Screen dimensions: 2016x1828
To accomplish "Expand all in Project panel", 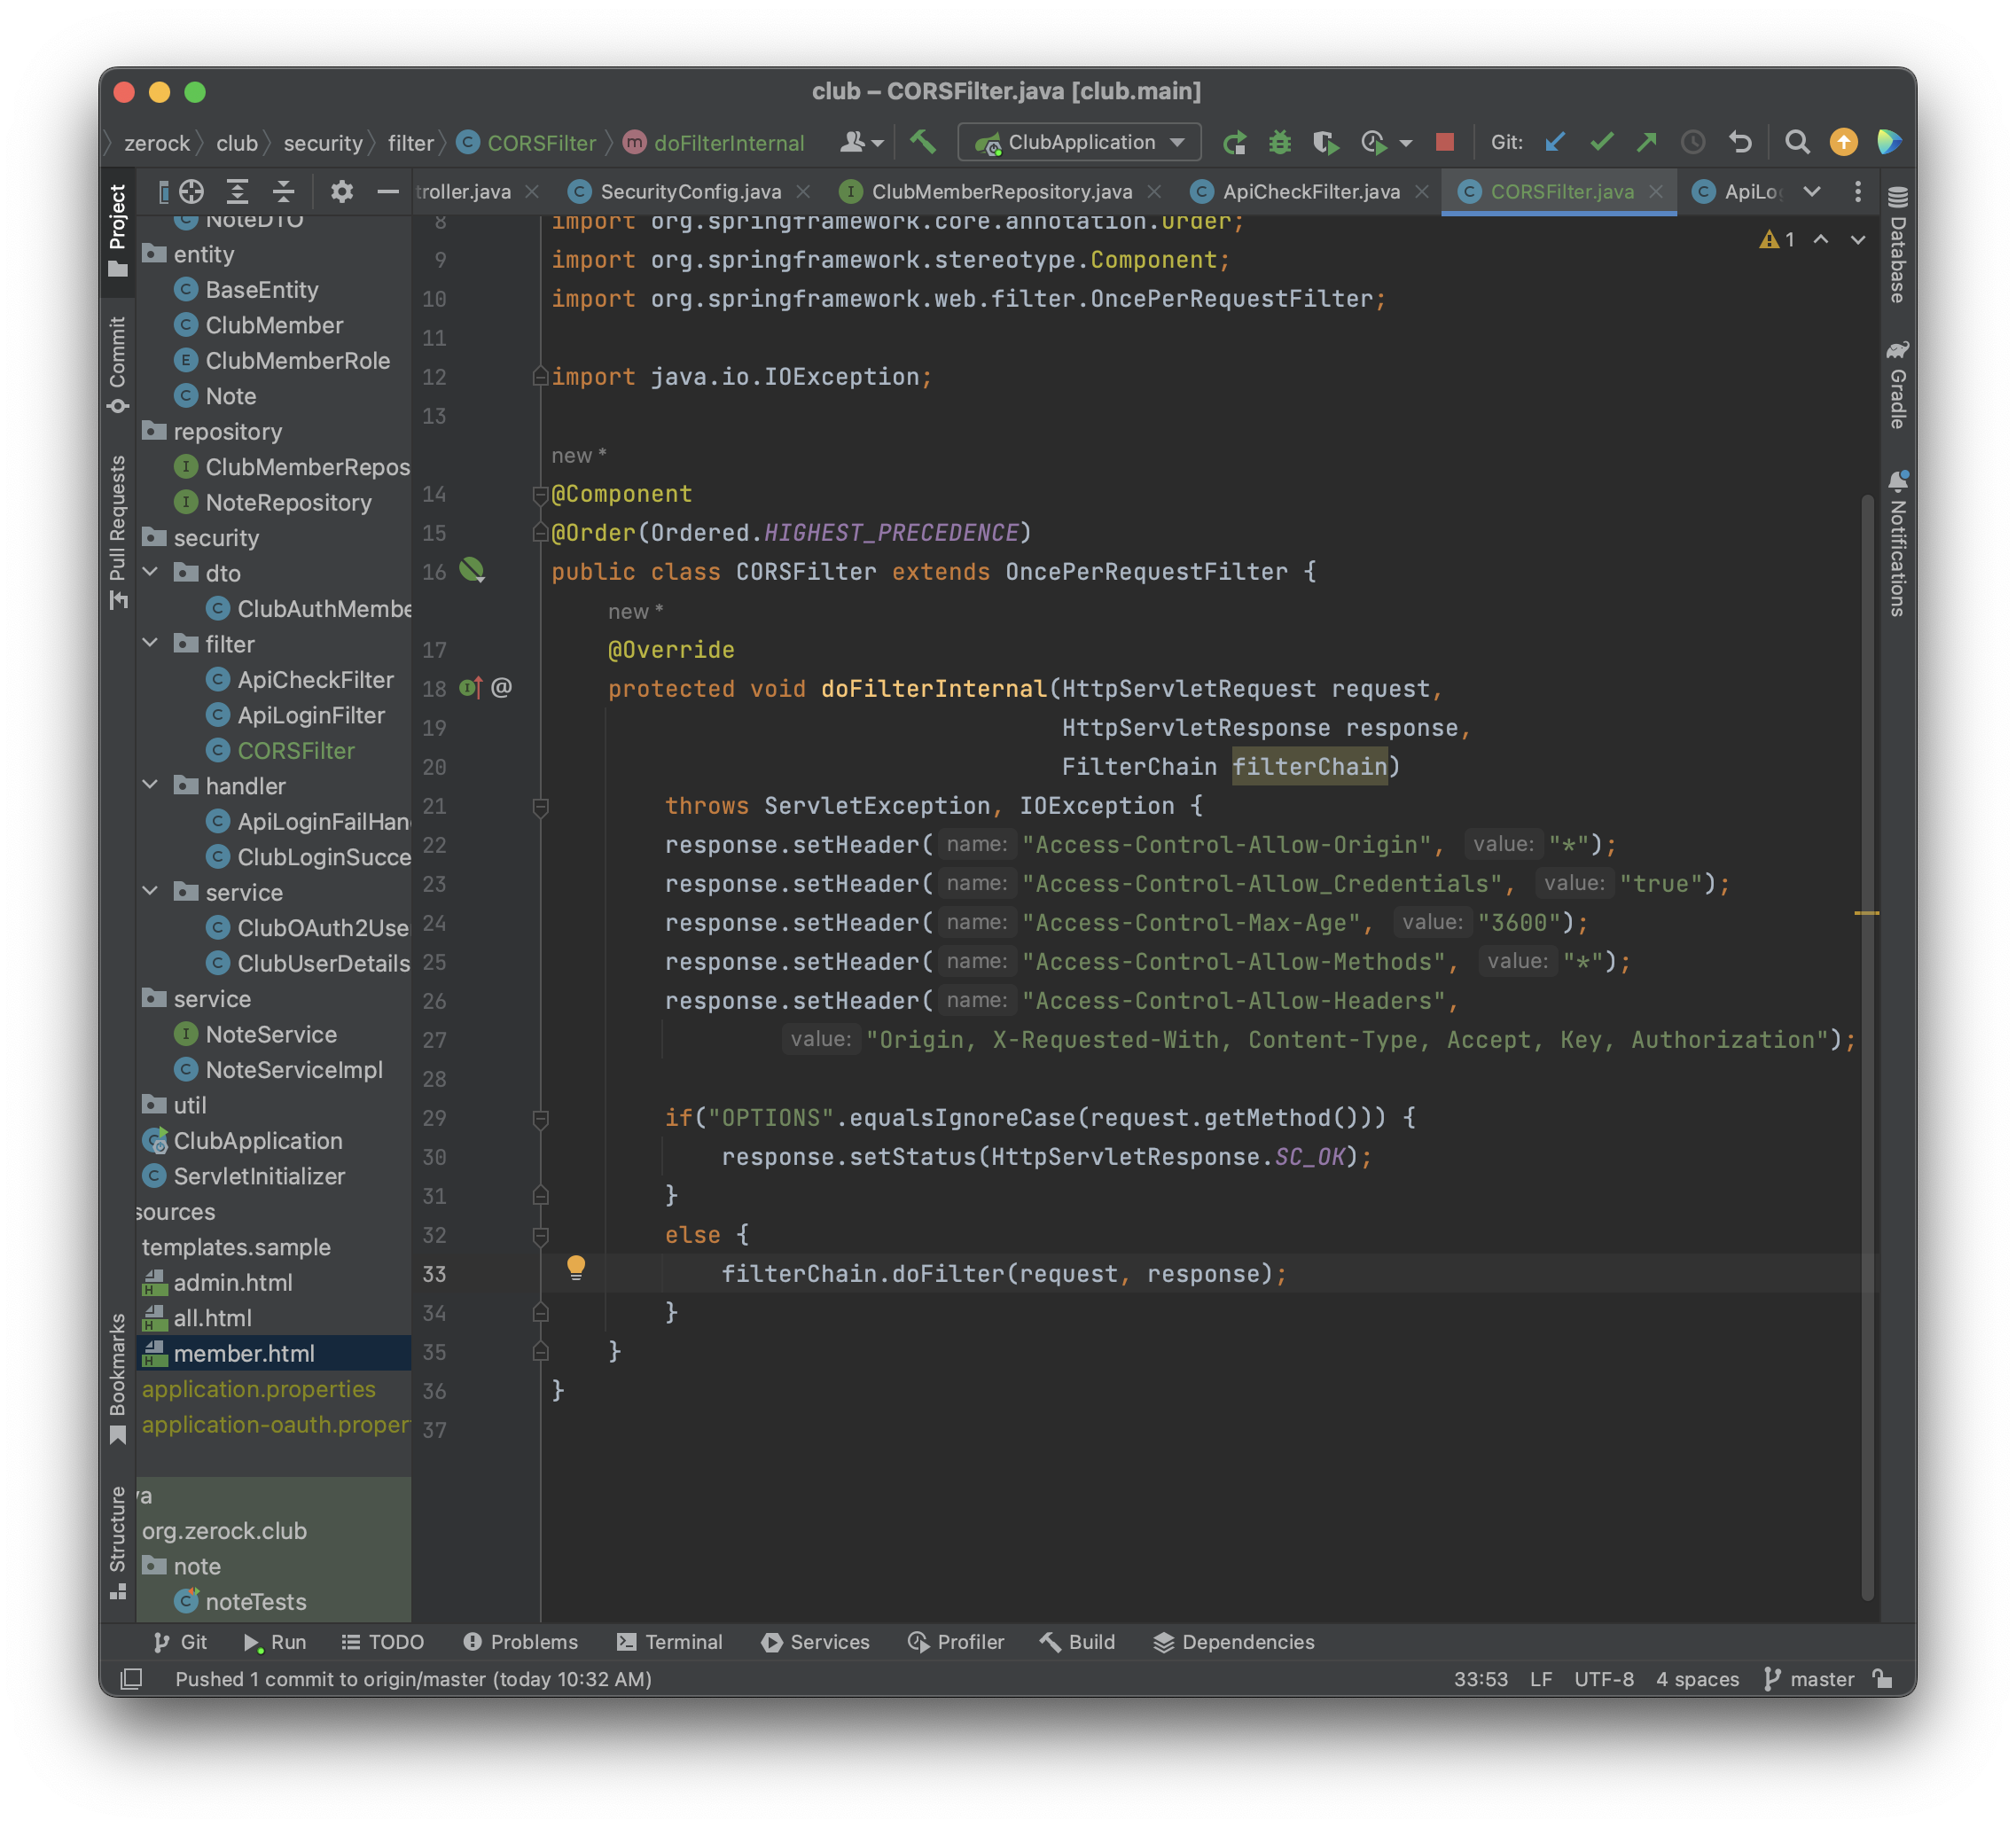I will tap(237, 191).
